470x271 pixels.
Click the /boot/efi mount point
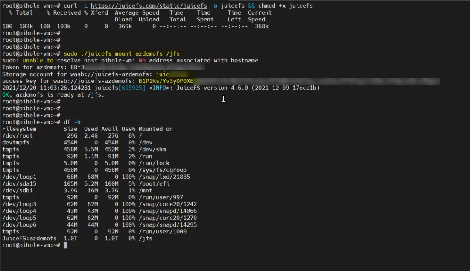[x=154, y=184]
